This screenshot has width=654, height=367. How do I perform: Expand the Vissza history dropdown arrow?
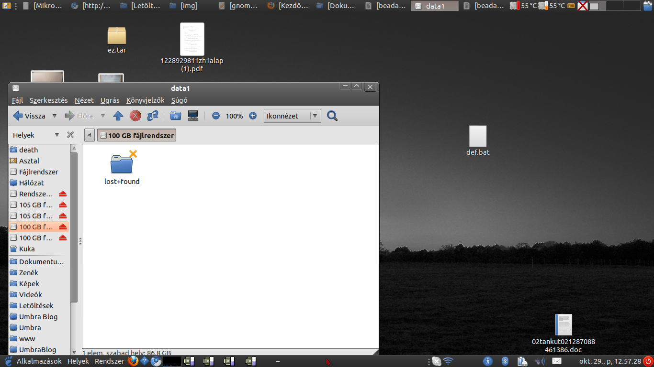click(x=55, y=116)
